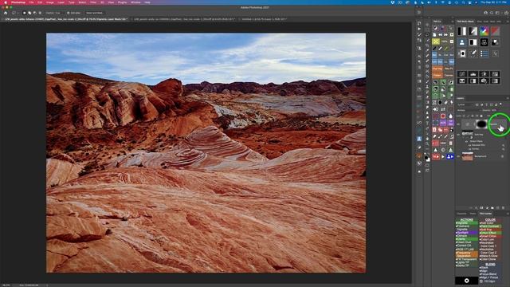Click the red square icon in TK Cx
The width and height of the screenshot is (510, 287).
443,116
